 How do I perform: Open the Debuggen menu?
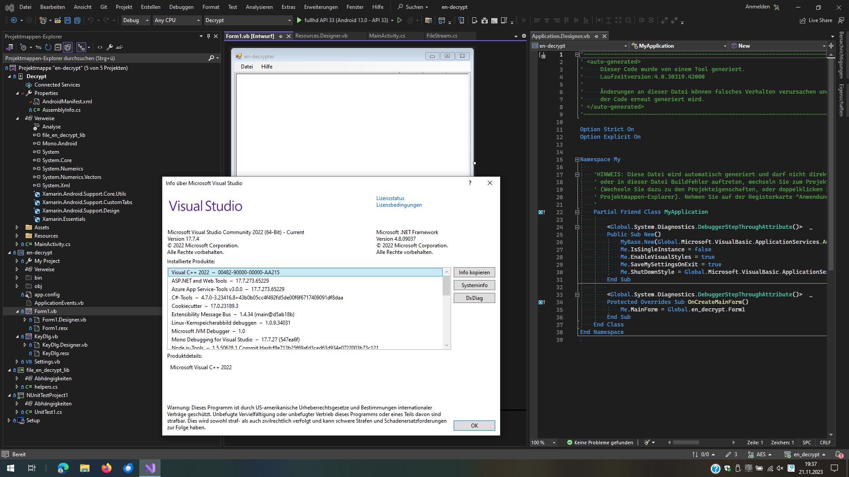181,7
